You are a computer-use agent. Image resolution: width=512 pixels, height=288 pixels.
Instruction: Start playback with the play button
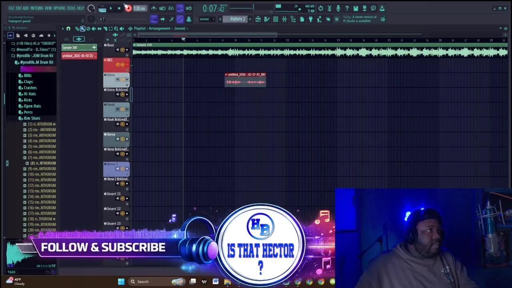[111, 8]
